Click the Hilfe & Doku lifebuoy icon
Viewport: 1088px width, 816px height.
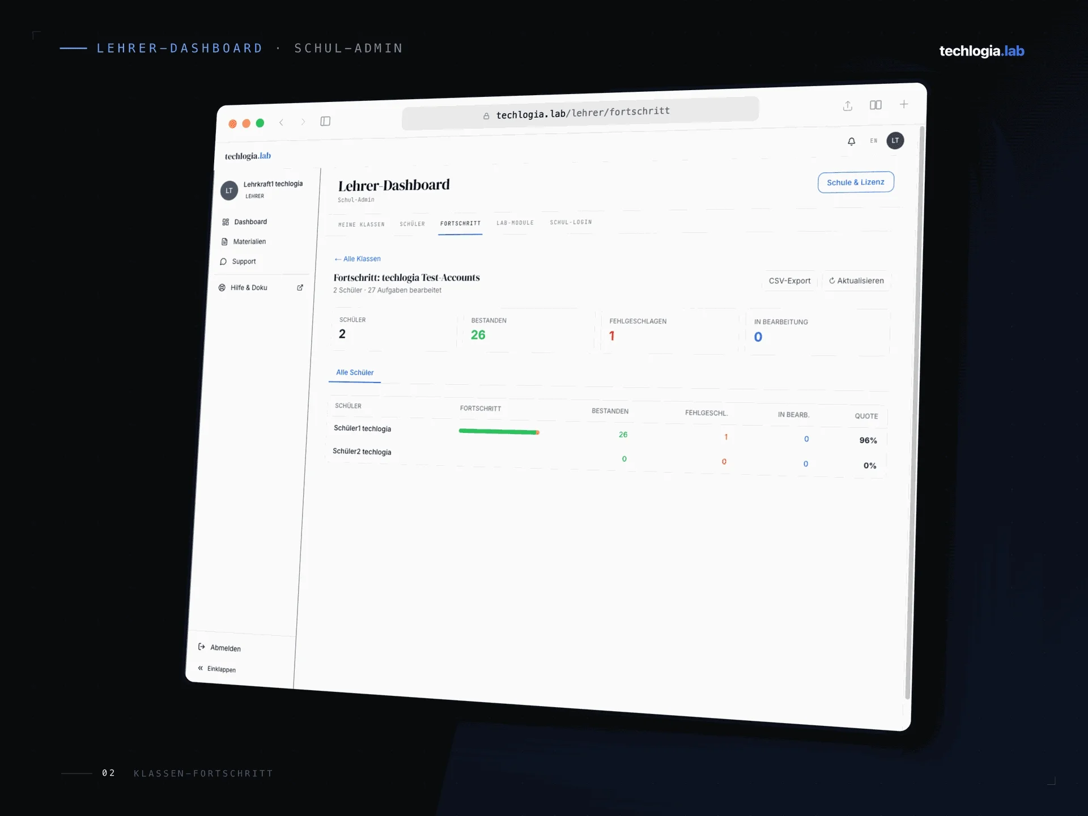[x=222, y=288]
